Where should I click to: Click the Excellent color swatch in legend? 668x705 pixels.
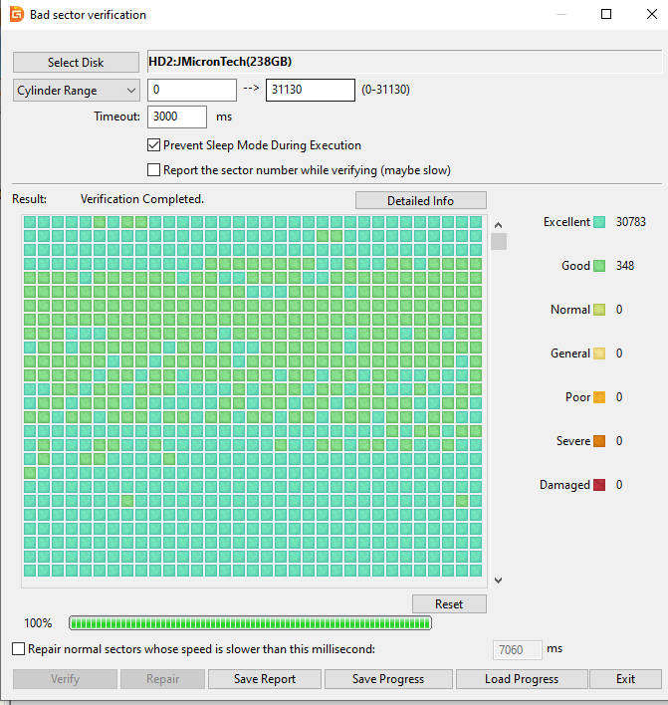click(x=599, y=222)
